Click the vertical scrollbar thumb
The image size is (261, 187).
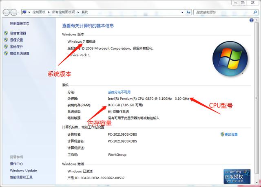click(x=257, y=98)
